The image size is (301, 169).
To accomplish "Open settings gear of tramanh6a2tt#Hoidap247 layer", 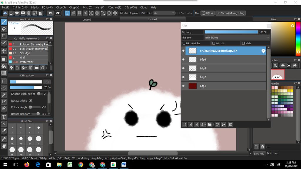I will point(263,51).
